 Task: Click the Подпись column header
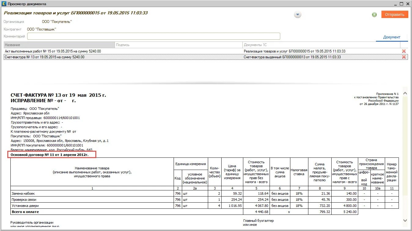pyautogui.click(x=179, y=45)
